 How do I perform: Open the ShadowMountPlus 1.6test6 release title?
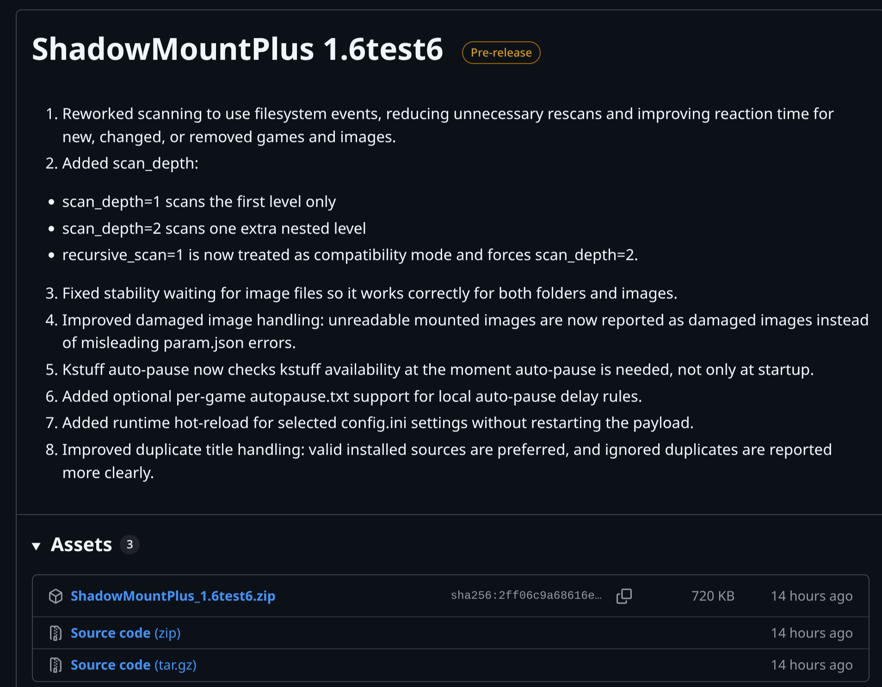coord(237,49)
